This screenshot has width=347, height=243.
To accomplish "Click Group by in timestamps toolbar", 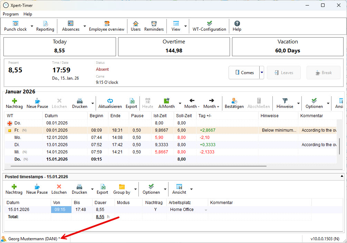I will coord(122,189).
